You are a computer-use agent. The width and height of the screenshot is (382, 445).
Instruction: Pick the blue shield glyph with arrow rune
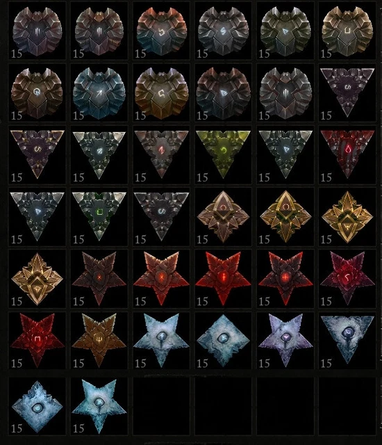click(x=99, y=92)
